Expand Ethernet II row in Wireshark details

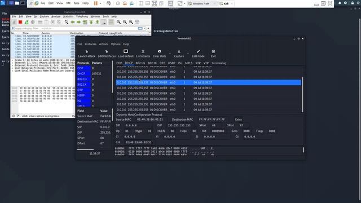point(12,63)
